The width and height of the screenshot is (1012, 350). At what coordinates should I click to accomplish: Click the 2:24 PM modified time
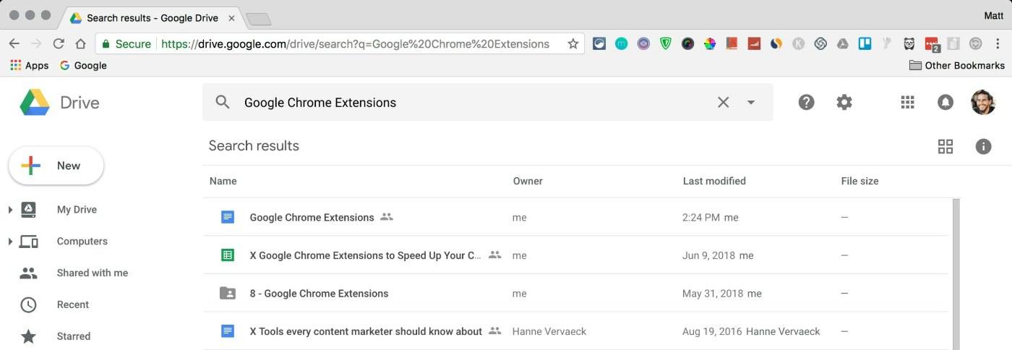point(701,217)
